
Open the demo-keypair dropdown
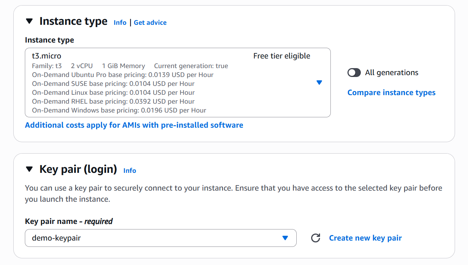click(x=156, y=238)
